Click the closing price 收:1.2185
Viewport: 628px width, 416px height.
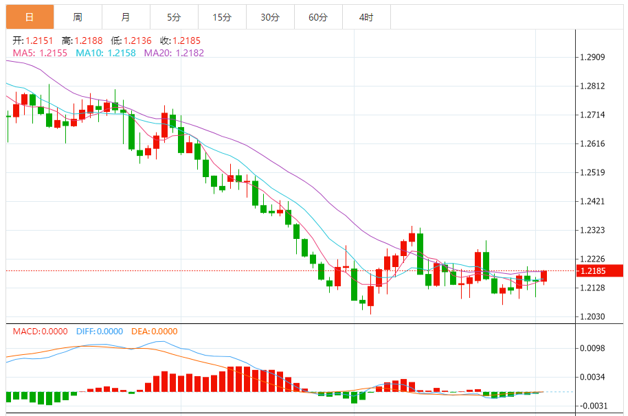click(180, 41)
